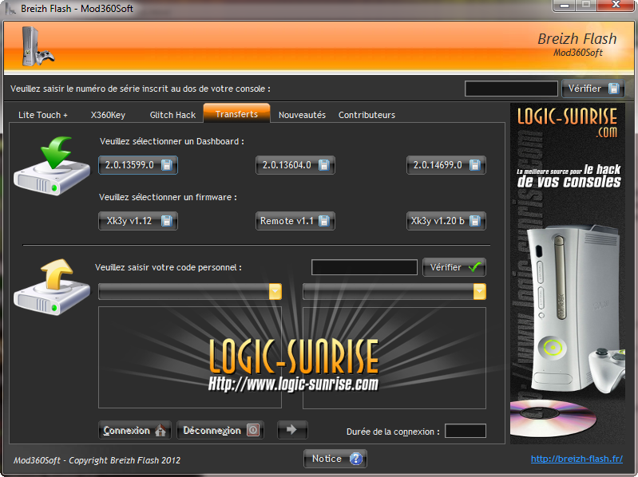Select Dashboard 2.0.14699.0 download
The width and height of the screenshot is (638, 477).
coord(446,165)
